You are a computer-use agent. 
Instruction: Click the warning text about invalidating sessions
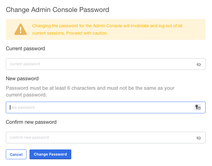pyautogui.click(x=107, y=26)
